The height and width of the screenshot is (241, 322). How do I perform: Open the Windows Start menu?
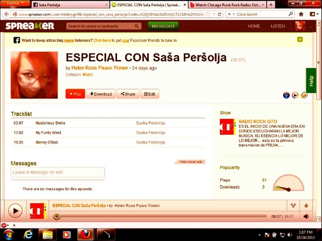coord(8,235)
